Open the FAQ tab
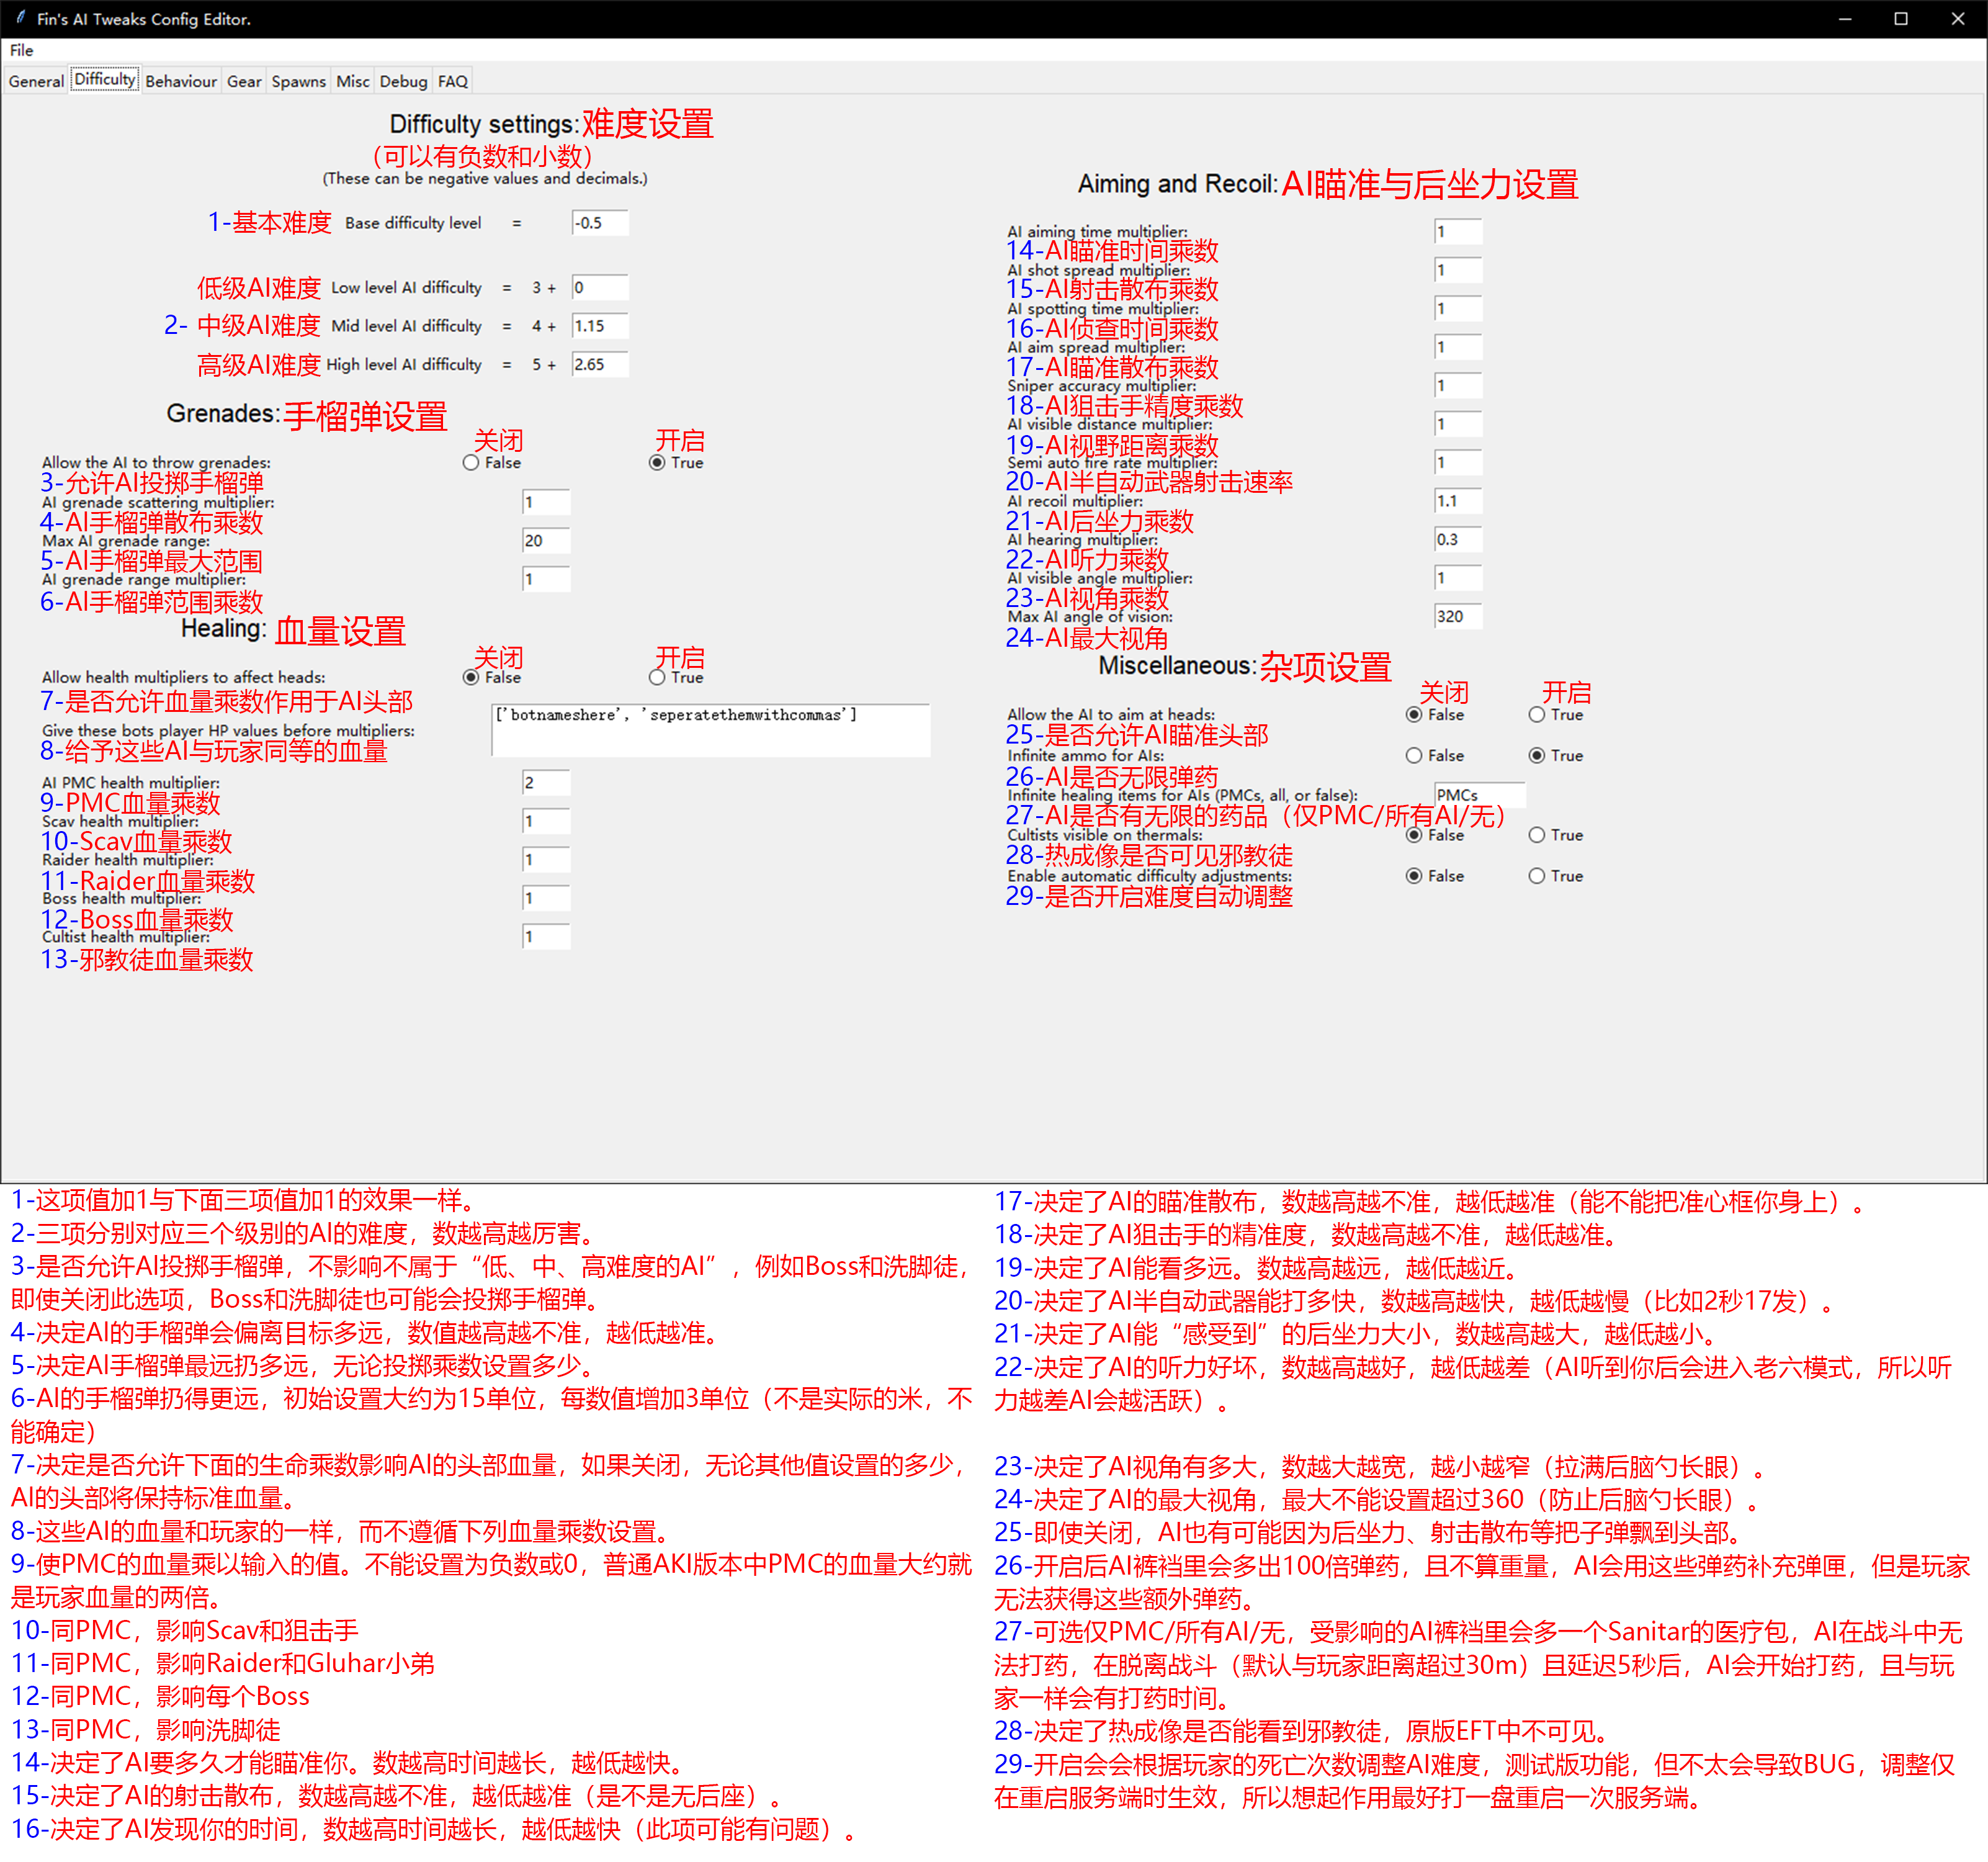The width and height of the screenshot is (1988, 1862). (x=453, y=81)
